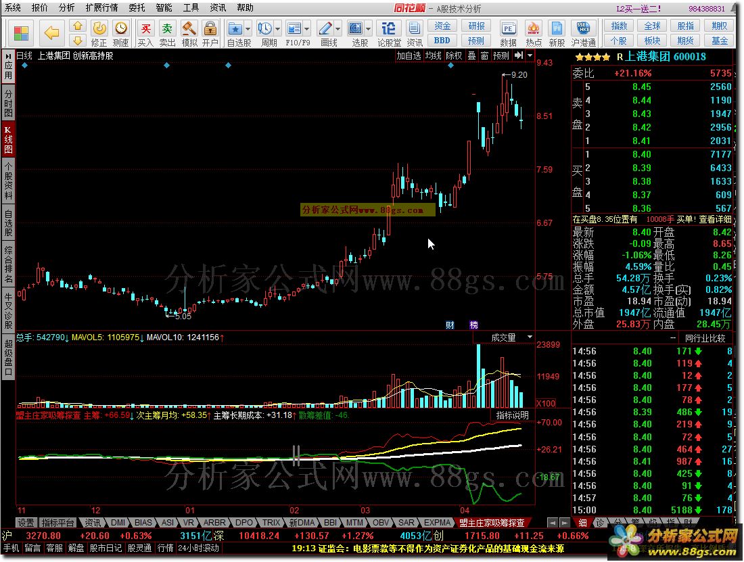Click the 沪港通-adjacent 全球 button
The height and width of the screenshot is (562, 744).
653,26
